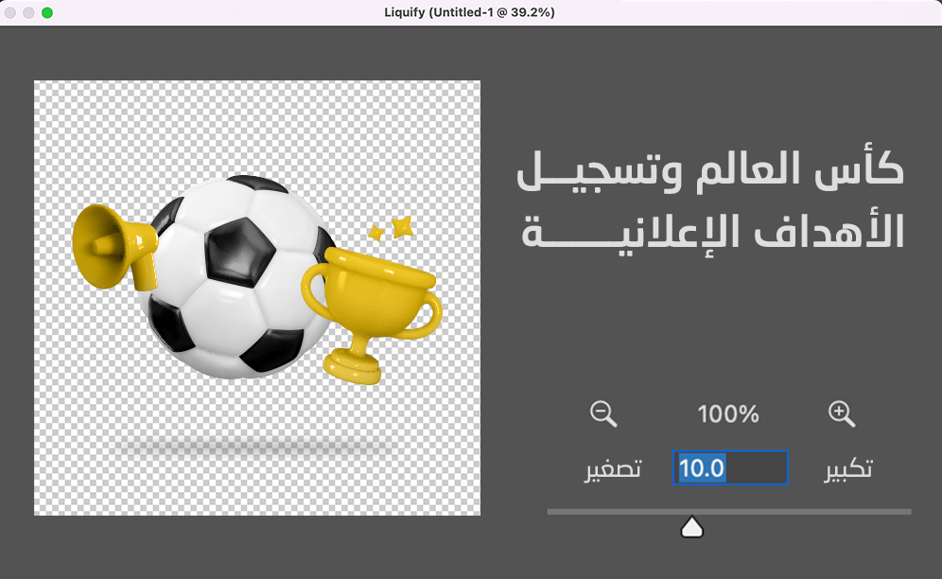Close the Liquify window

9,12
